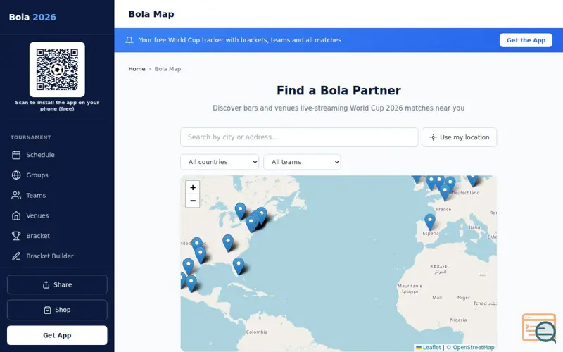Click the map pin near the Great Lakes
The width and height of the screenshot is (563, 352).
click(x=240, y=211)
